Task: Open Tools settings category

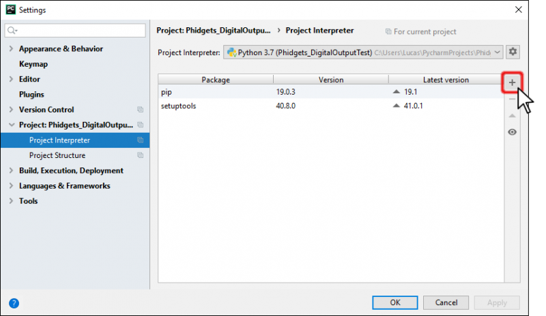Action: [28, 201]
